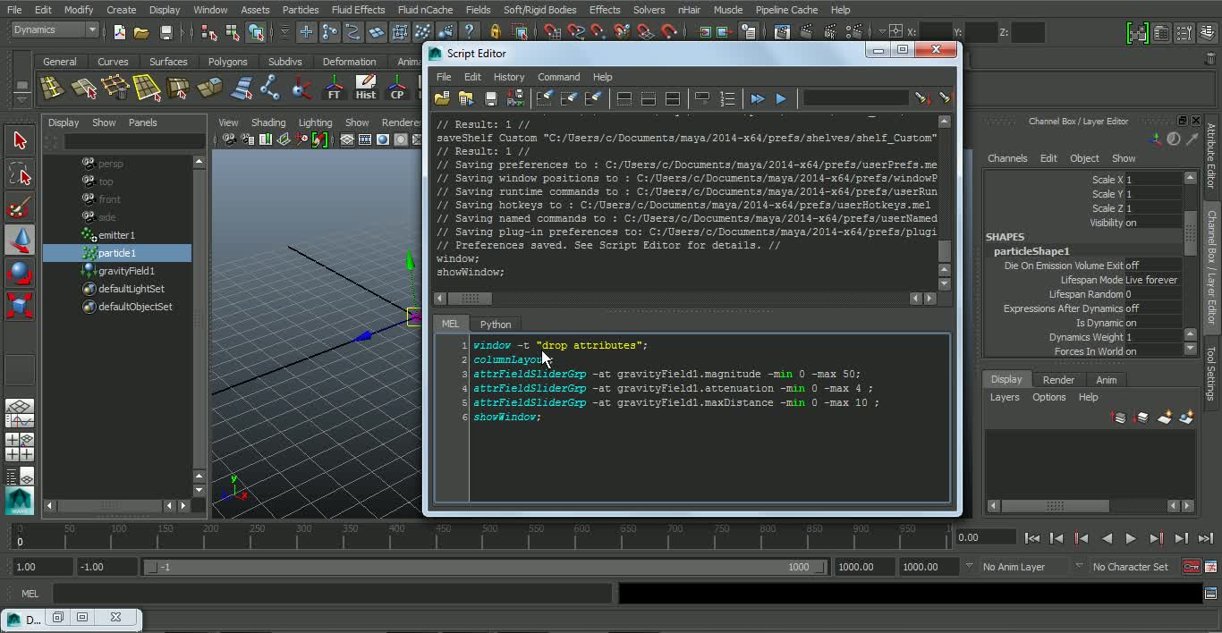1222x633 pixels.
Task: Open the Channels menu in Channel Box
Action: click(x=1007, y=158)
